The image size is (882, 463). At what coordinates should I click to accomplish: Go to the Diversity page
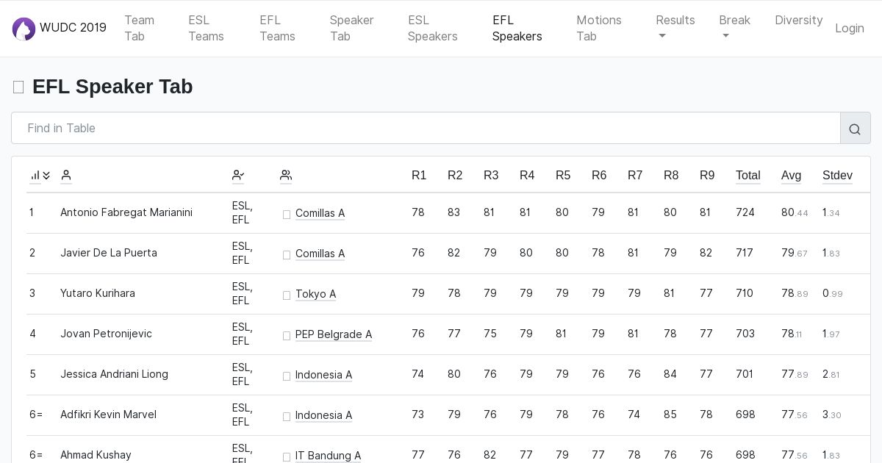(798, 21)
